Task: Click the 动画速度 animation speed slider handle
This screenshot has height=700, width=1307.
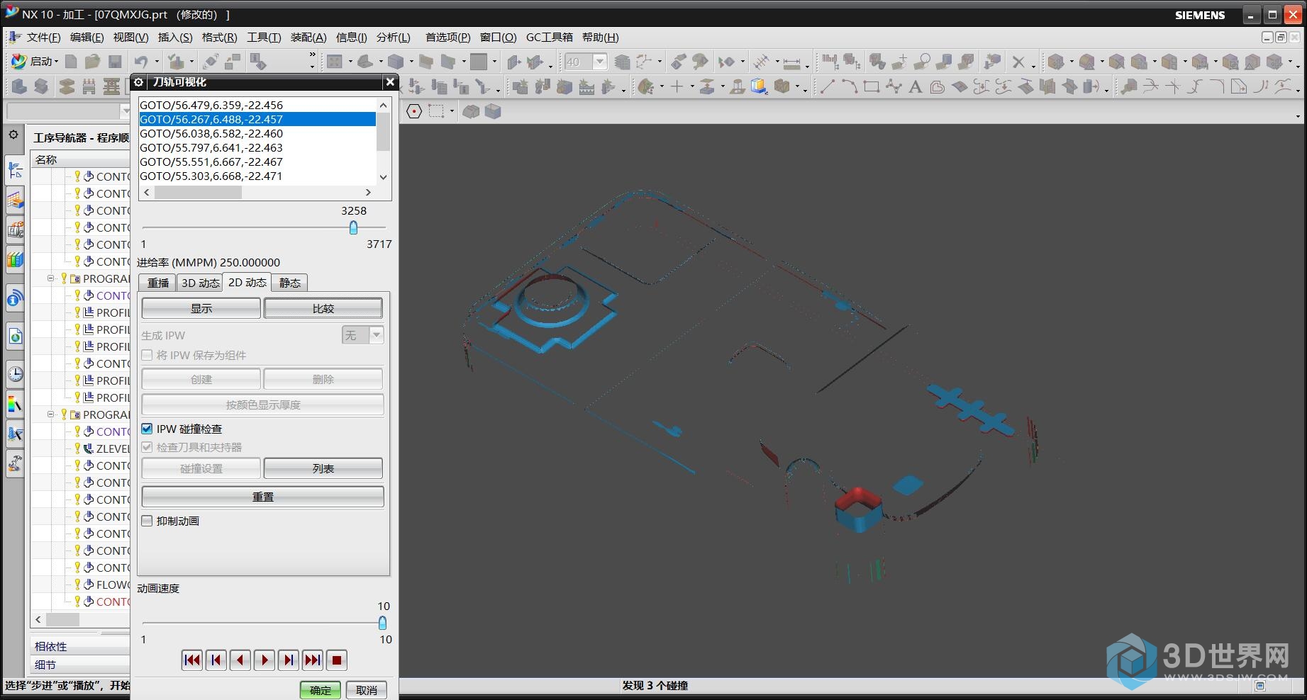Action: (x=382, y=623)
